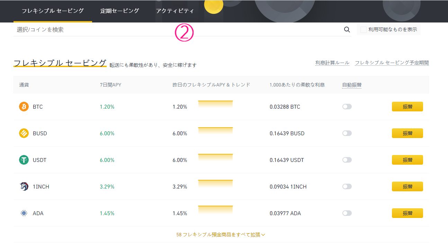Screen dimensions: 448x247
Task: Check the 利用可能なものを表示 checkbox
Action: 363,30
